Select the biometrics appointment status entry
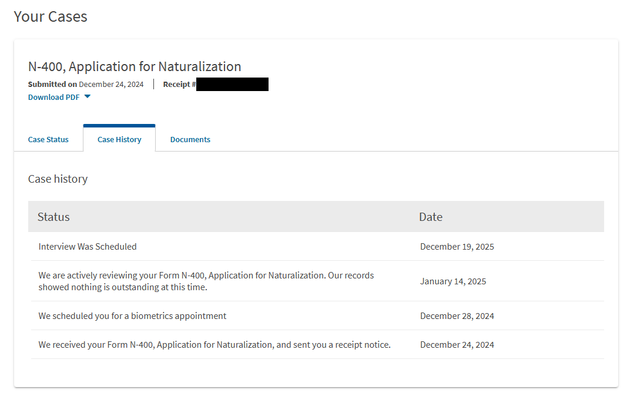This screenshot has height=393, width=627. [132, 316]
